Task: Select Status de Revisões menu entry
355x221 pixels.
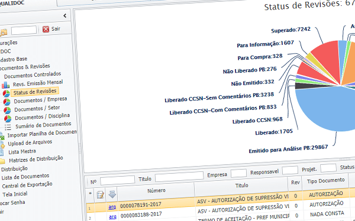Action: [x=35, y=92]
